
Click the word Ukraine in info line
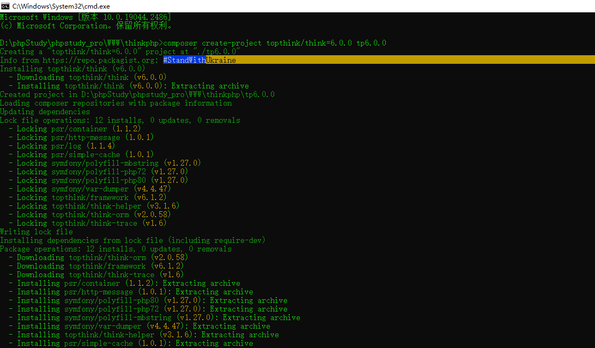pyautogui.click(x=221, y=60)
